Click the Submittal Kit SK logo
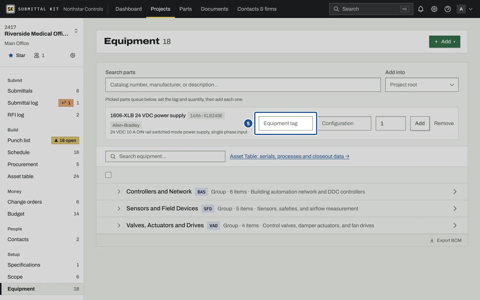This screenshot has height=300, width=480. 10,9
